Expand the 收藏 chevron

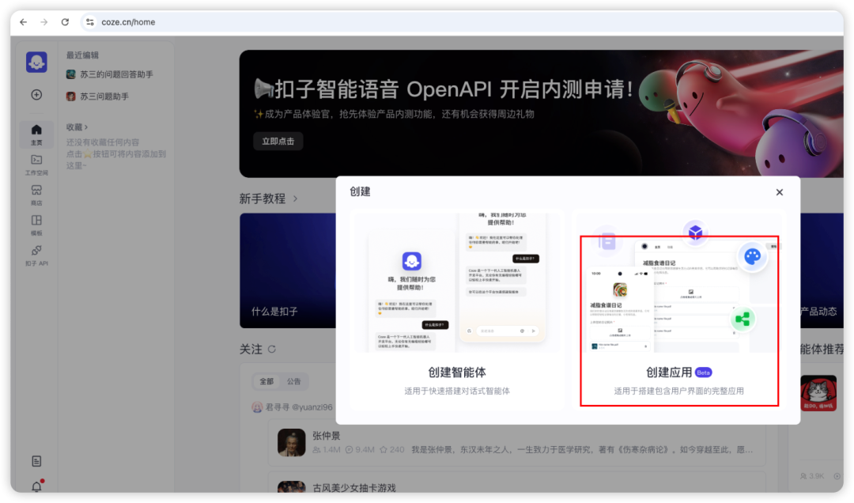coord(87,127)
